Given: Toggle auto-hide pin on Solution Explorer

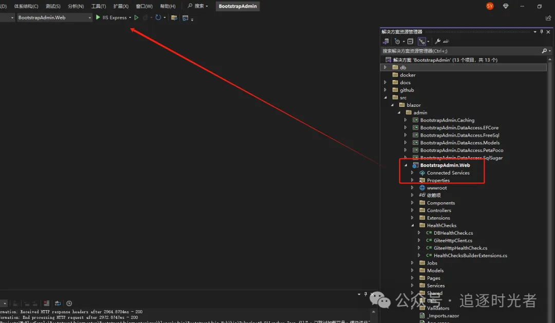Looking at the screenshot, I should (x=542, y=32).
